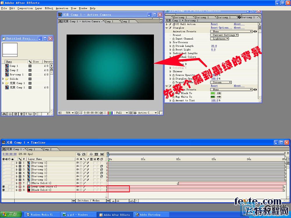Image resolution: width=291 pixels, height=218 pixels.
Task: Toggle region of interest icon in viewer
Action: [131, 113]
